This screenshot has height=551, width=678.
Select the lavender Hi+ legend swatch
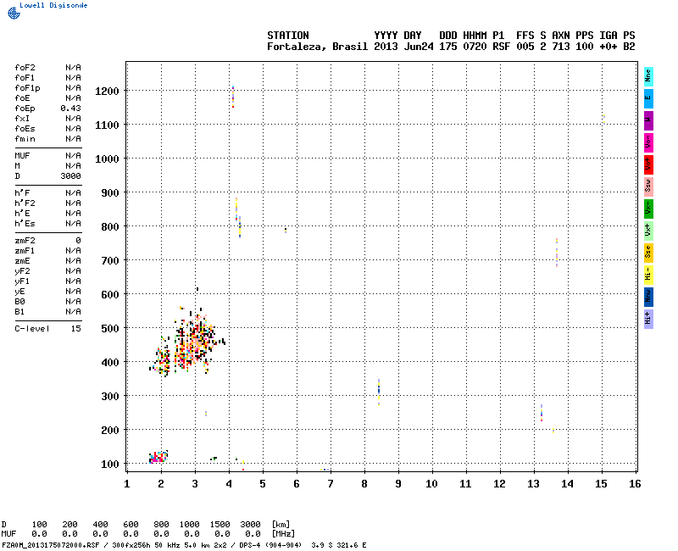[x=648, y=320]
